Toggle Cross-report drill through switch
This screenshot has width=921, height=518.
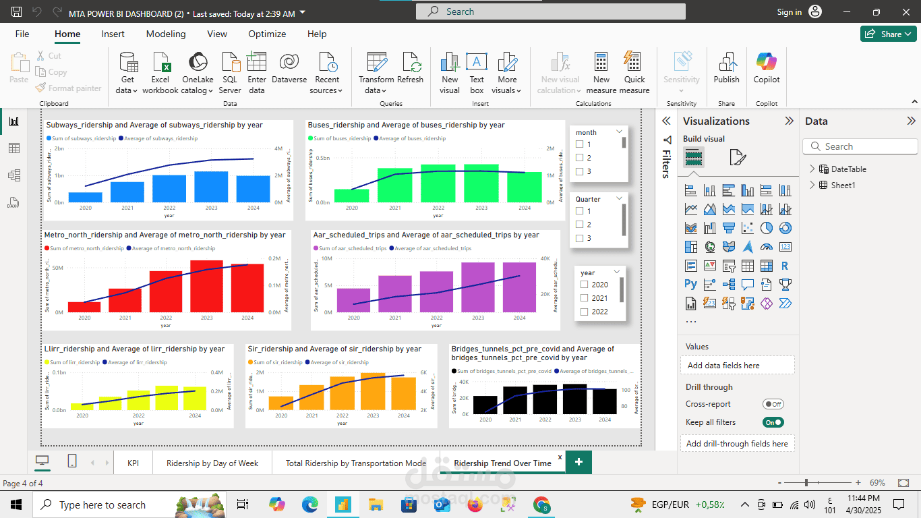(773, 404)
